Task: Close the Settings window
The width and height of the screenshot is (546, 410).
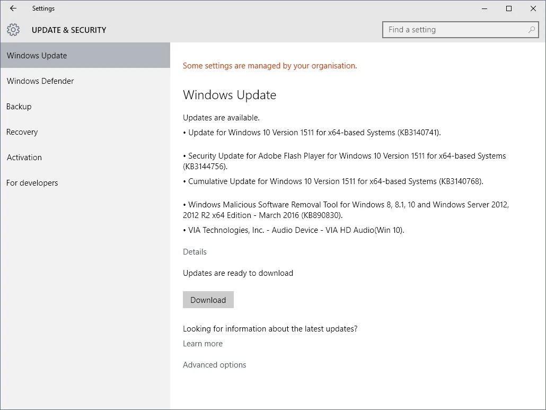Action: (x=533, y=8)
